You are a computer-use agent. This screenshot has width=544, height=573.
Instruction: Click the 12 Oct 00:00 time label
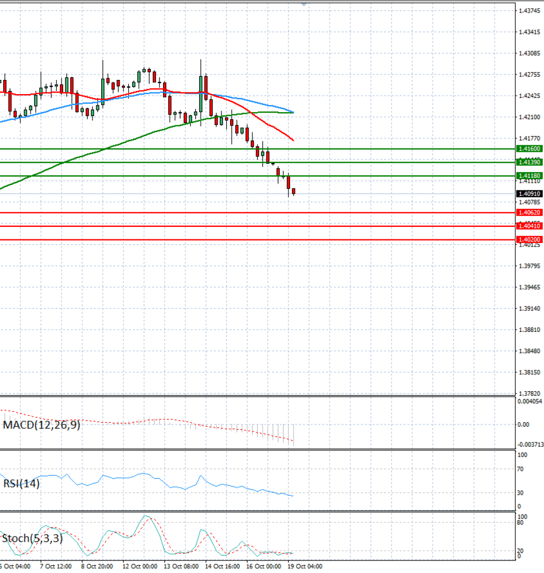pos(140,566)
